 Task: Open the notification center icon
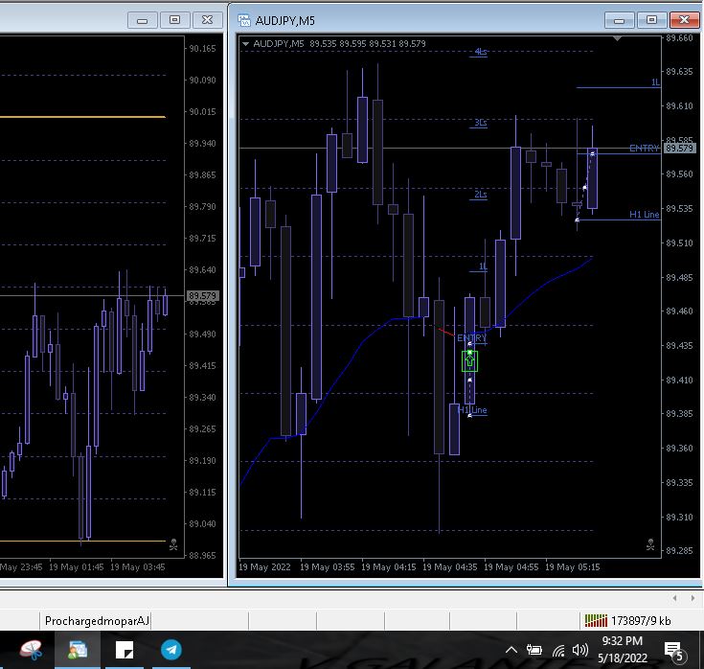click(674, 651)
